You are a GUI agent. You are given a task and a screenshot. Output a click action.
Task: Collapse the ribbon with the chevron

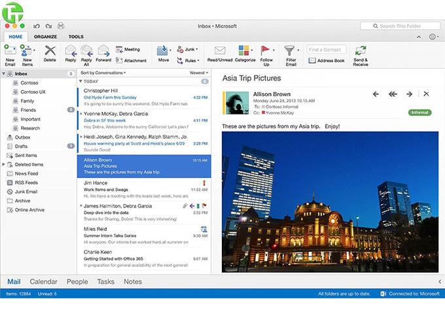click(x=419, y=37)
